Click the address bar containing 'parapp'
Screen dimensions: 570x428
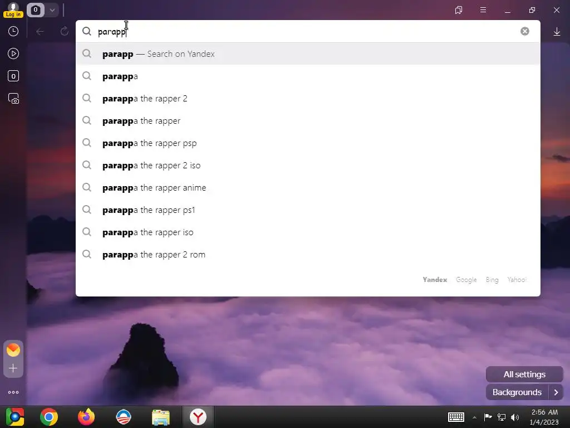pyautogui.click(x=308, y=31)
